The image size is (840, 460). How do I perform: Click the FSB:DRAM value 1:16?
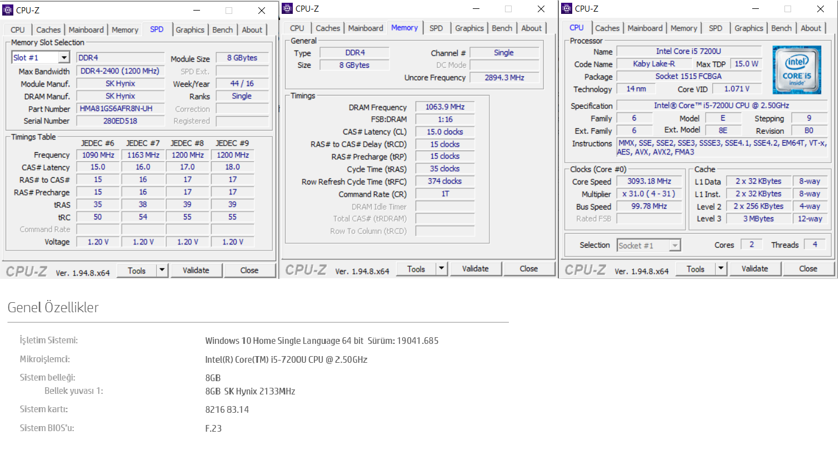coord(445,119)
